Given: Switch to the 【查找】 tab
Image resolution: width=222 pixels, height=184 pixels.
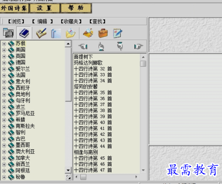Looking at the screenshot, I should tap(97, 22).
